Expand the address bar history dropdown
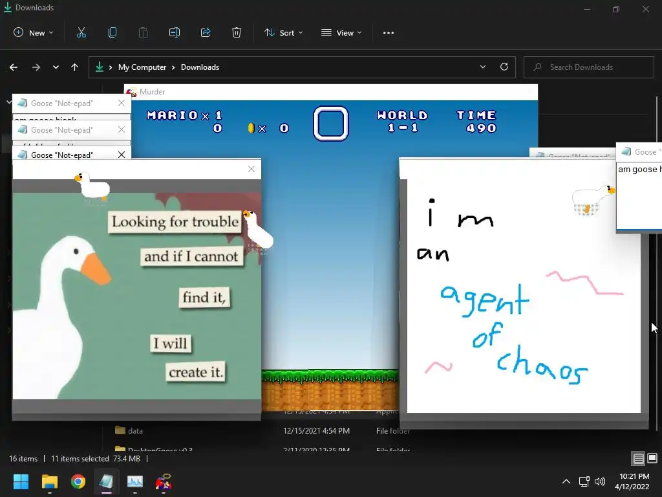Viewport: 662px width, 497px height. pos(482,67)
